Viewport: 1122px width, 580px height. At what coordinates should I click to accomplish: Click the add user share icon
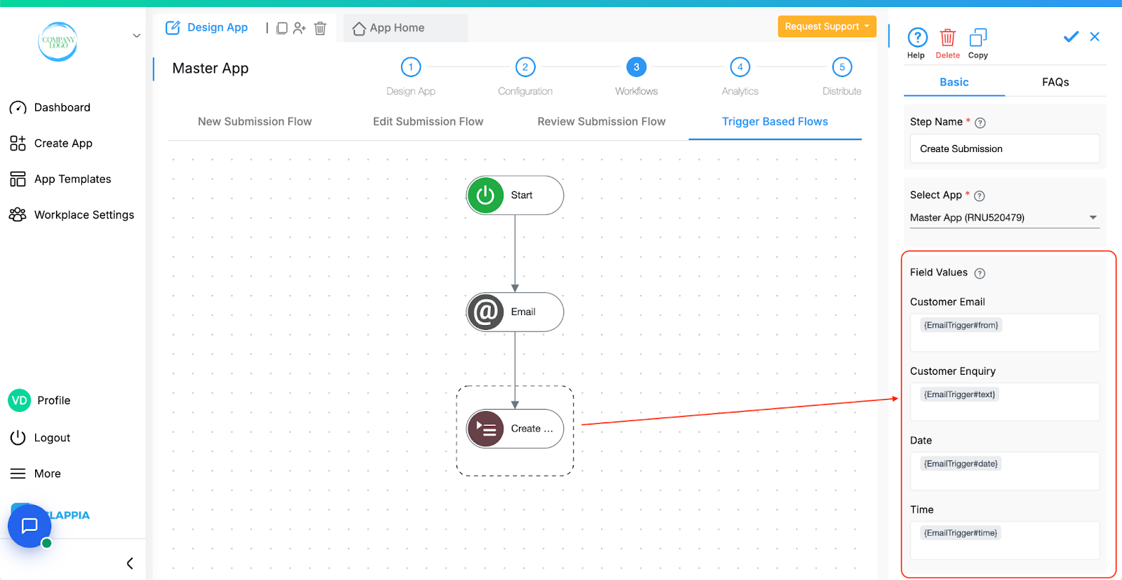tap(300, 28)
